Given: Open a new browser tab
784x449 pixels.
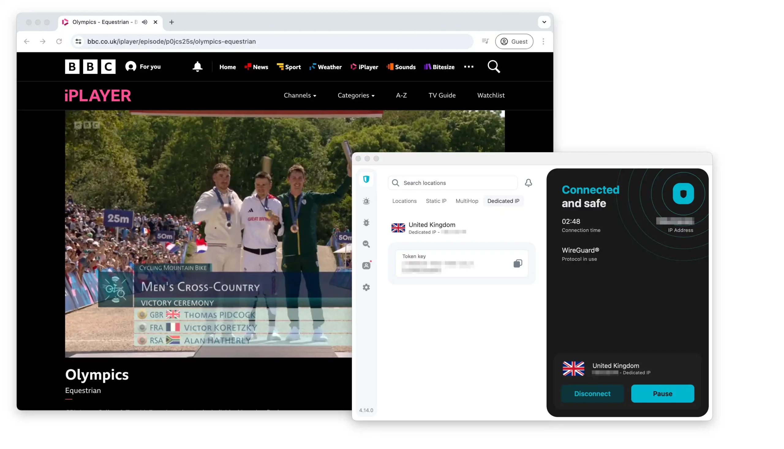Looking at the screenshot, I should click(x=171, y=22).
